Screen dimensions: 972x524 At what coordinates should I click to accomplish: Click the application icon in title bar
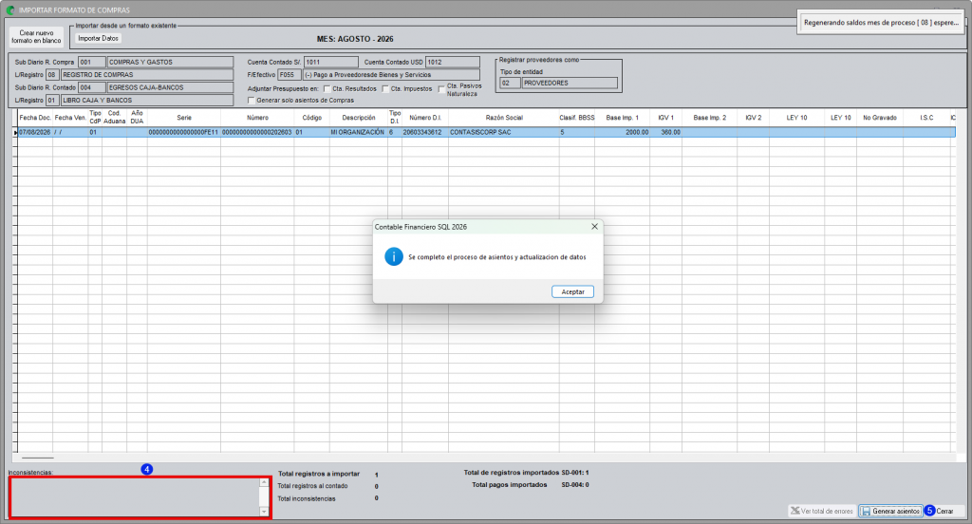pyautogui.click(x=10, y=9)
